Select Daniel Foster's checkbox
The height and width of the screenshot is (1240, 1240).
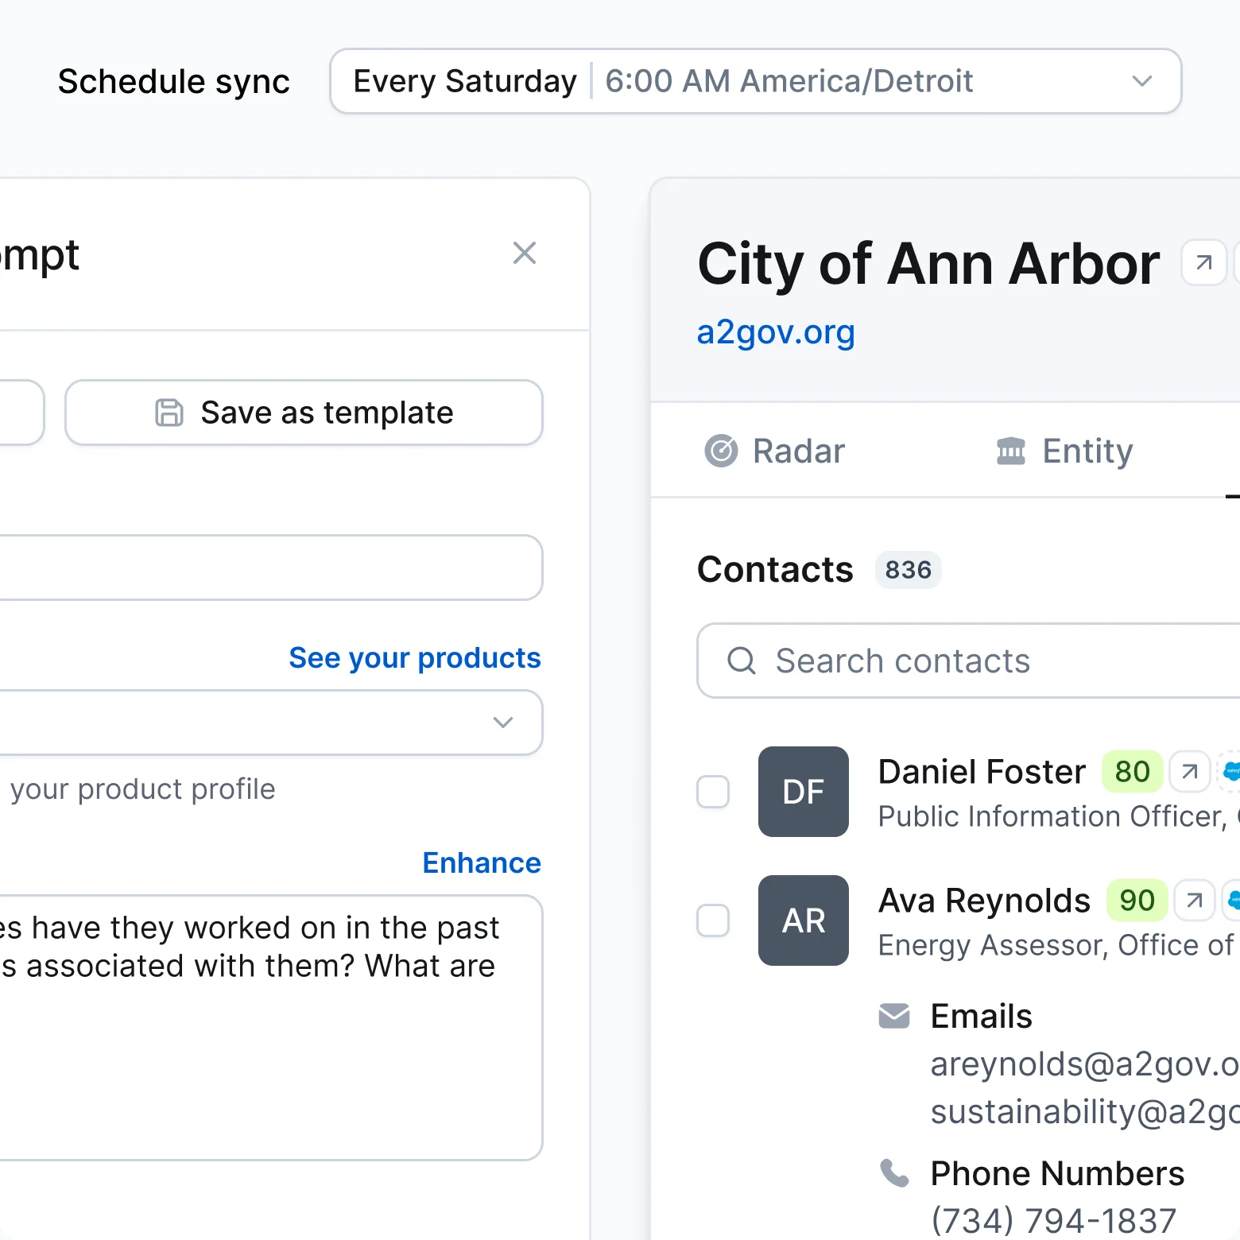click(713, 792)
